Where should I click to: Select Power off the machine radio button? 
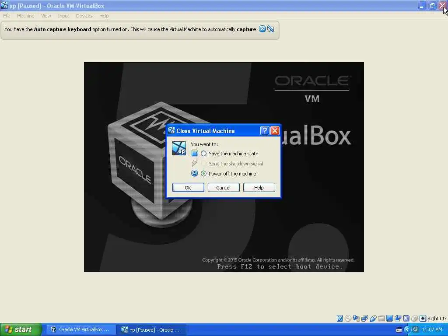(x=203, y=173)
